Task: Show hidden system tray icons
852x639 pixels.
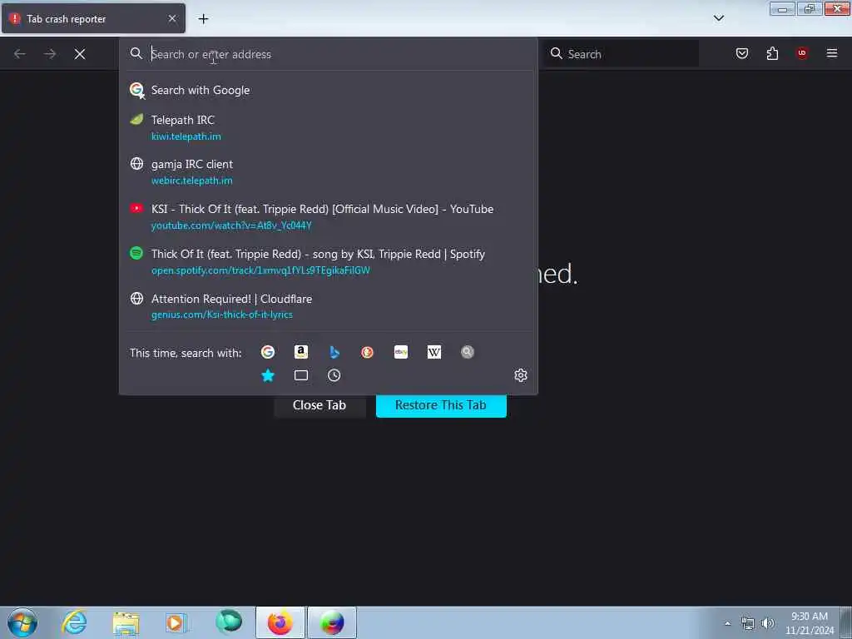Action: [727, 623]
